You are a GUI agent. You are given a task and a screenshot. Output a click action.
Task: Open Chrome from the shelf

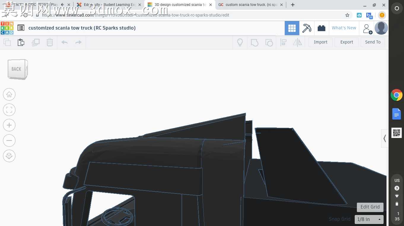click(397, 95)
